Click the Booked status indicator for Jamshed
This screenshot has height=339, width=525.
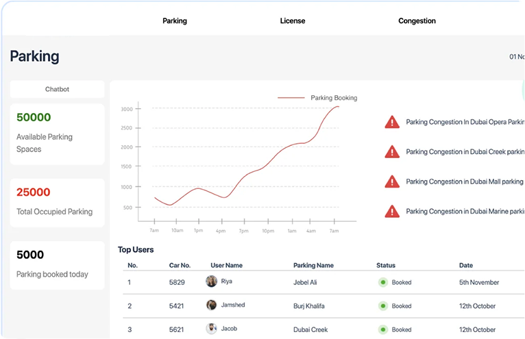(x=383, y=306)
